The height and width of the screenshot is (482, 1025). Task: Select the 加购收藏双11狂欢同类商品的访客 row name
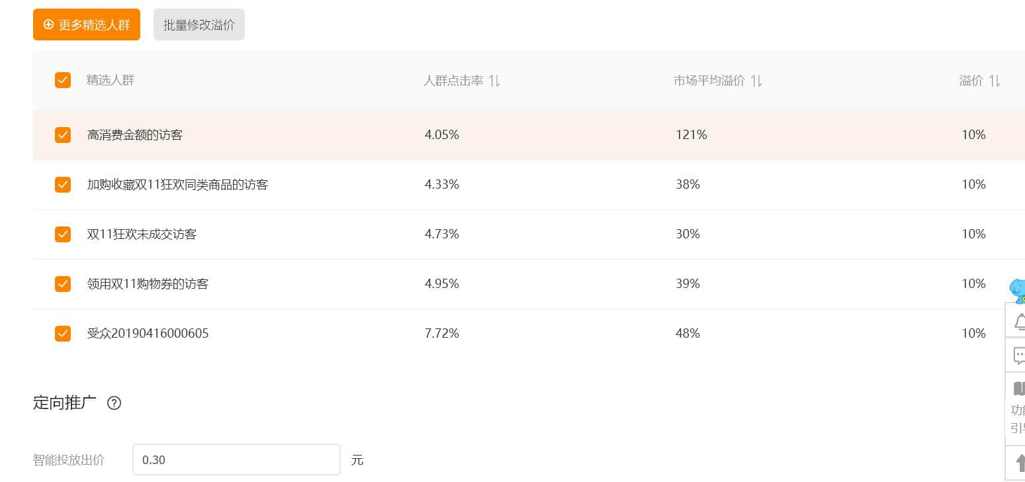click(177, 185)
